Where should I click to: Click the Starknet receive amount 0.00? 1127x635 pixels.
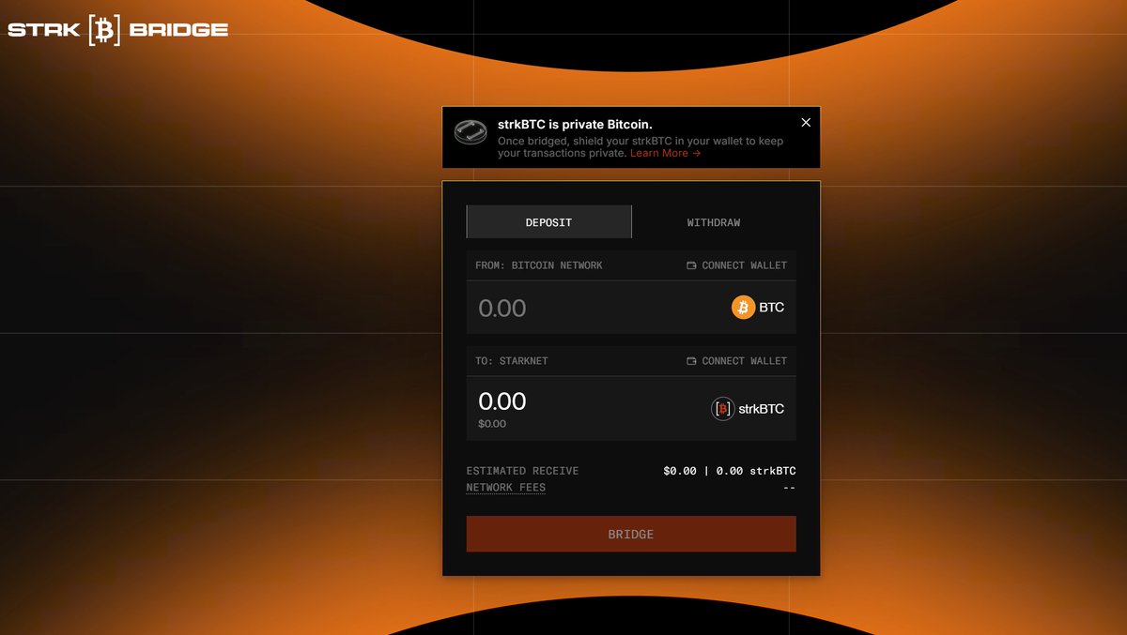[x=502, y=401]
